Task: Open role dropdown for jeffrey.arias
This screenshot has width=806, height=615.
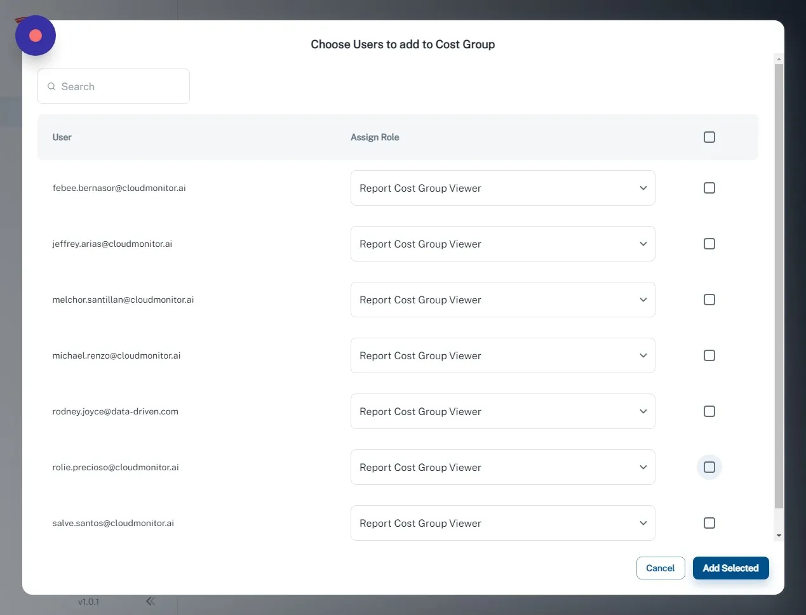Action: pyautogui.click(x=502, y=244)
